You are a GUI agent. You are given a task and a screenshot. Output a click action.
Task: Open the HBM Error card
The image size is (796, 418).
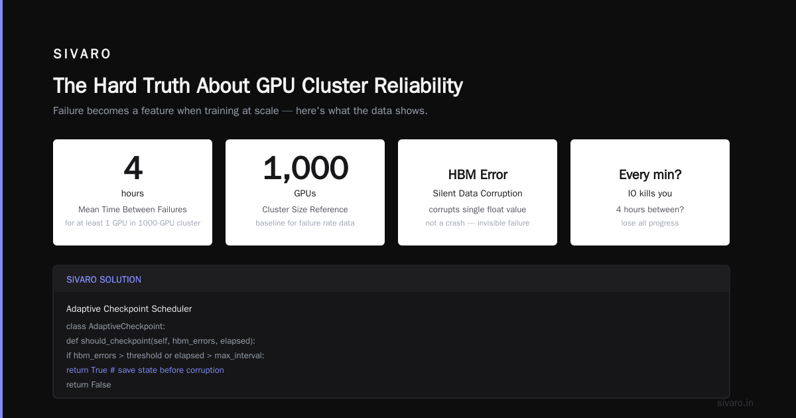tap(478, 192)
